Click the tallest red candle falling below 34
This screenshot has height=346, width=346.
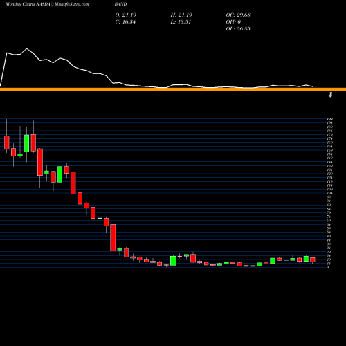click(113, 237)
